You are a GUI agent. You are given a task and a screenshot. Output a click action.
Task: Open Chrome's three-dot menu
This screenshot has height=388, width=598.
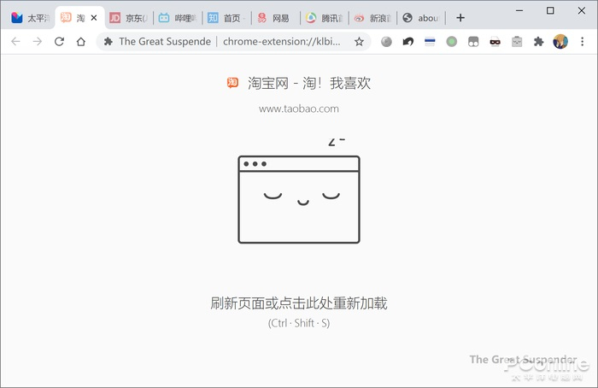click(582, 41)
